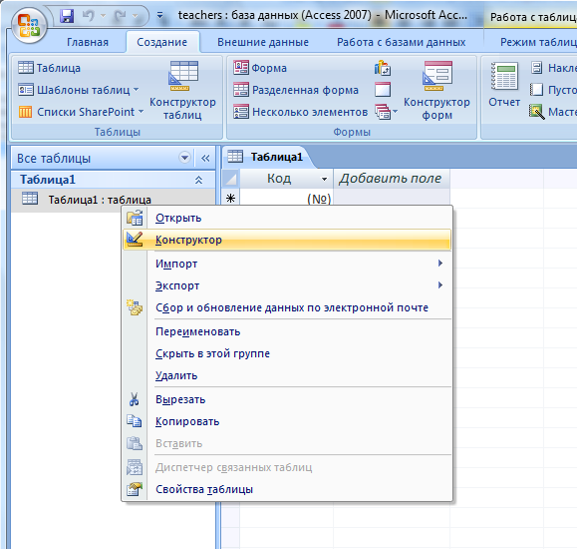Switch to the Создание ribbon tab

point(161,42)
